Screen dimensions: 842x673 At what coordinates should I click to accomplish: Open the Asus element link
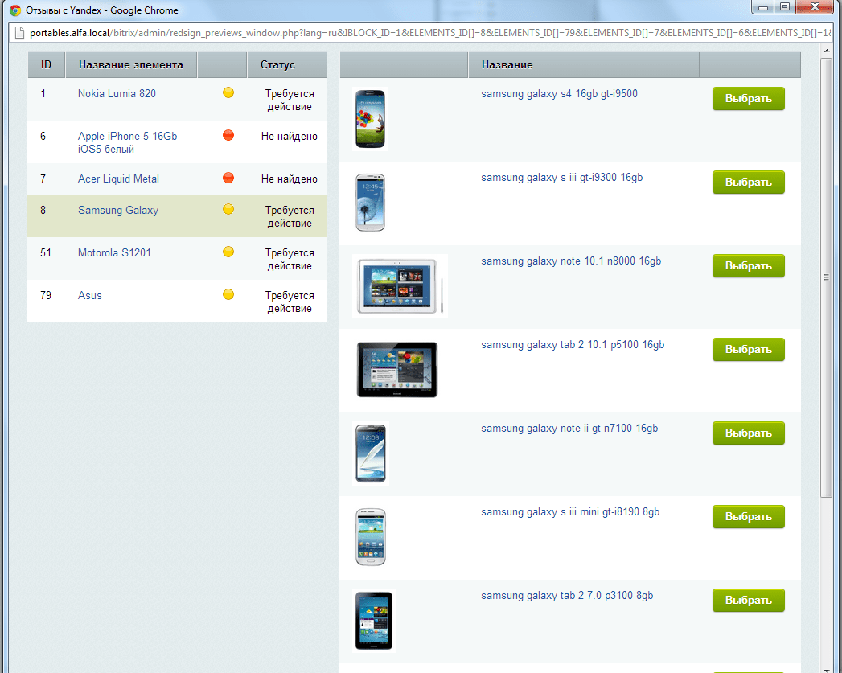(x=90, y=295)
